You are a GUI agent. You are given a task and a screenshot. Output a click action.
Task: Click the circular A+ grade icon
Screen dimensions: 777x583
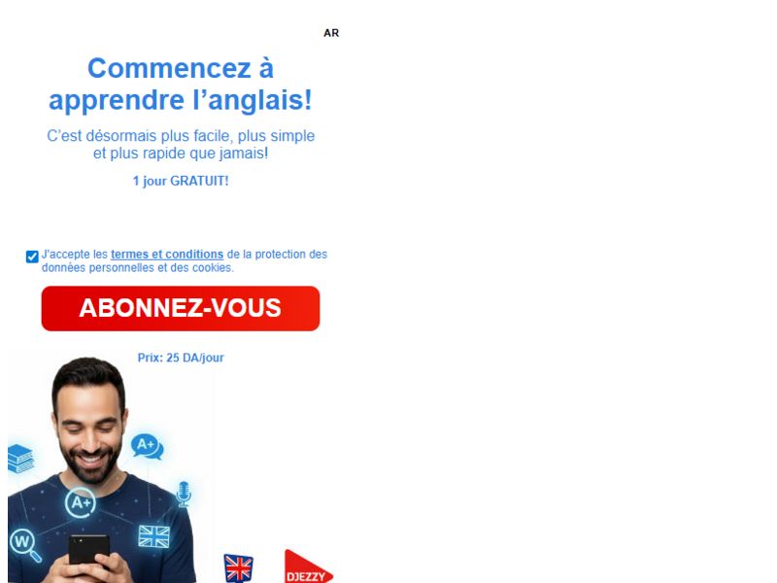point(81,502)
